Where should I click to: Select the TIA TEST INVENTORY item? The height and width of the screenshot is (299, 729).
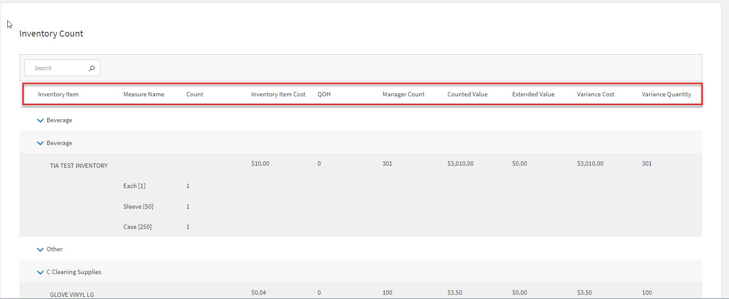(79, 166)
